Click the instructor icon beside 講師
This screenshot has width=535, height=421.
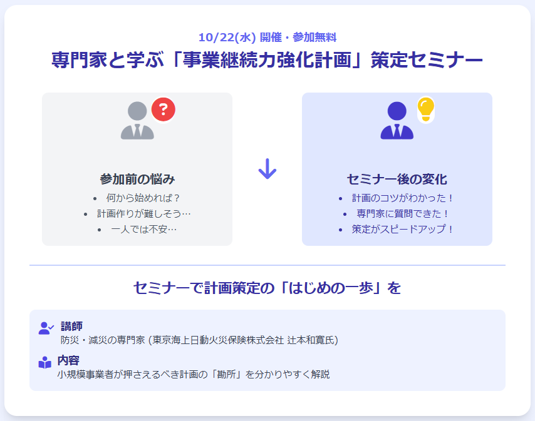click(46, 328)
